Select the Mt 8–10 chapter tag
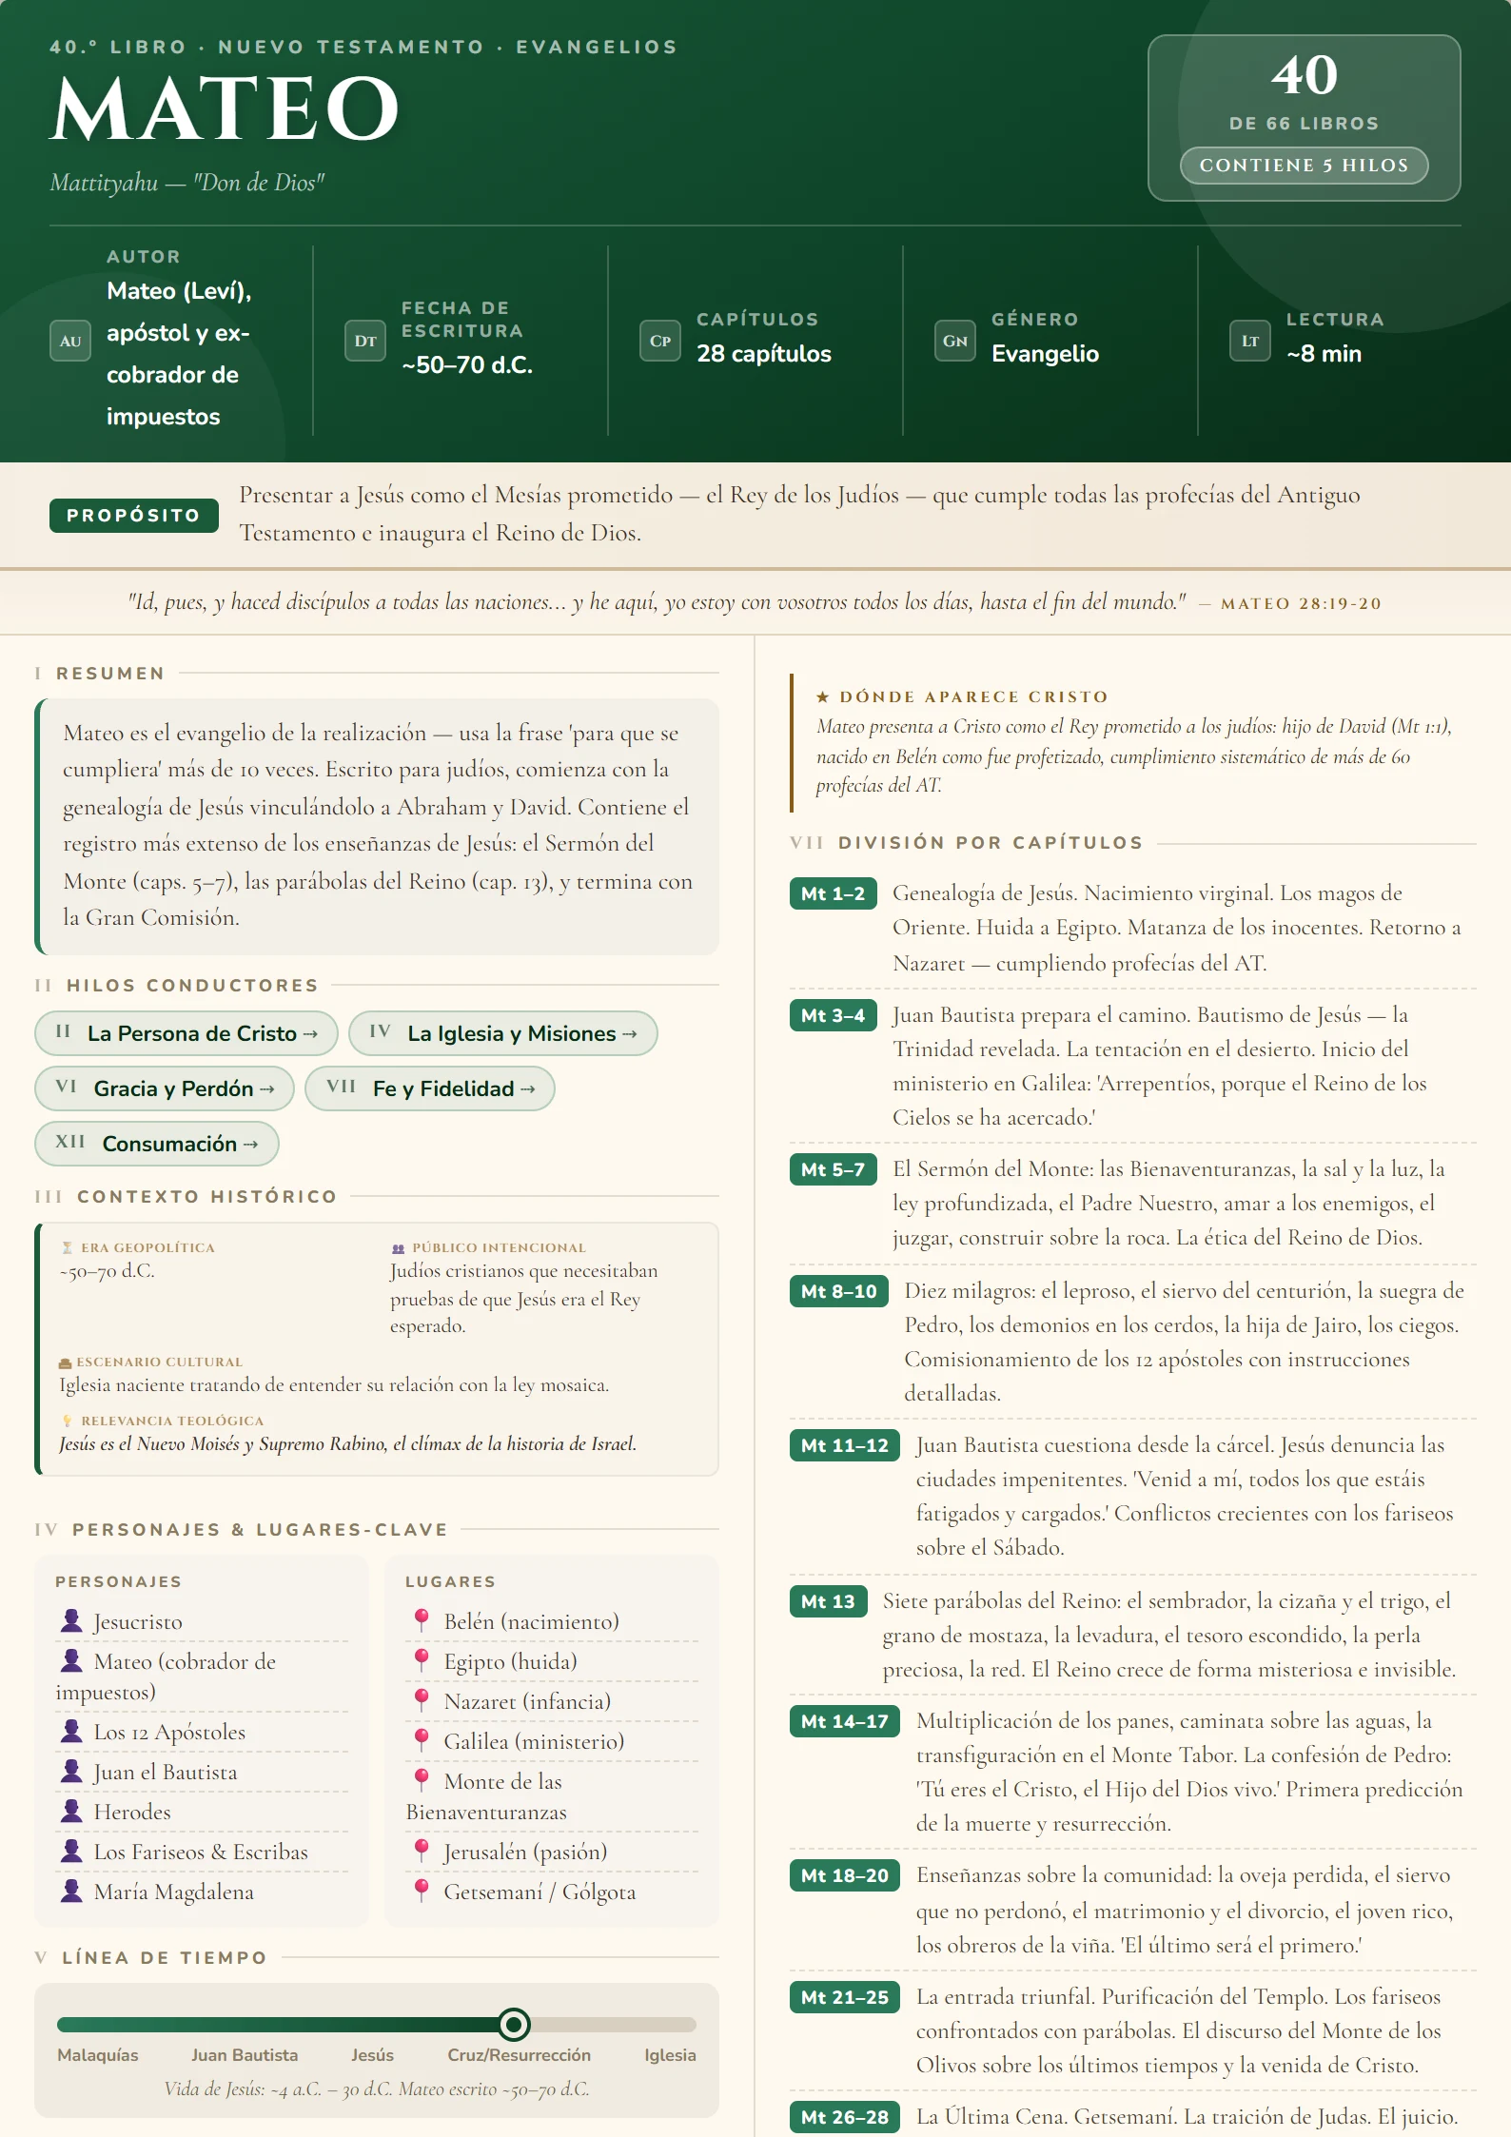1511x2137 pixels. 839,1291
